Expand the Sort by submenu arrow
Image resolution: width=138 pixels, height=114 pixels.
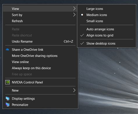coord(74,15)
